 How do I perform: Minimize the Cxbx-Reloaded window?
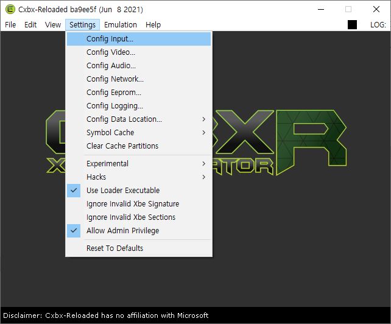(321, 10)
